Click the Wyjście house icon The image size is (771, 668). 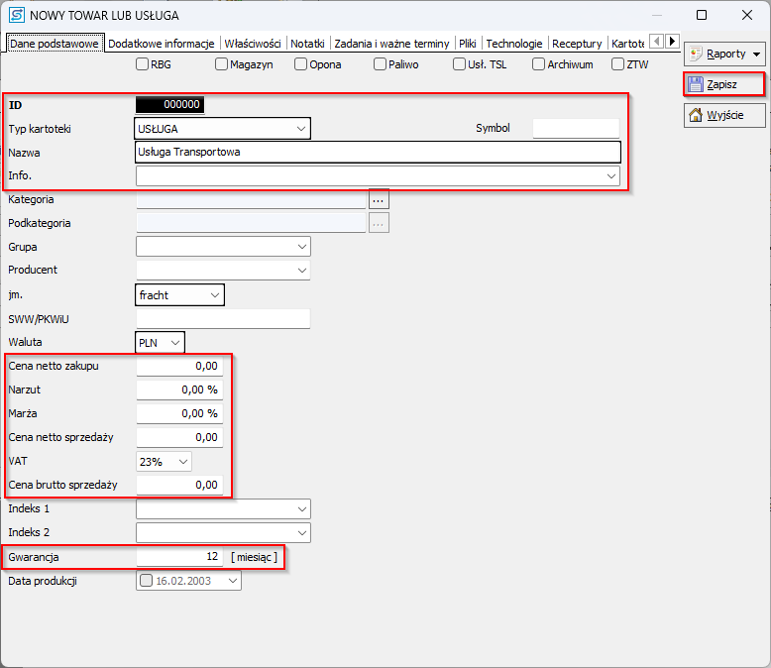(x=696, y=115)
